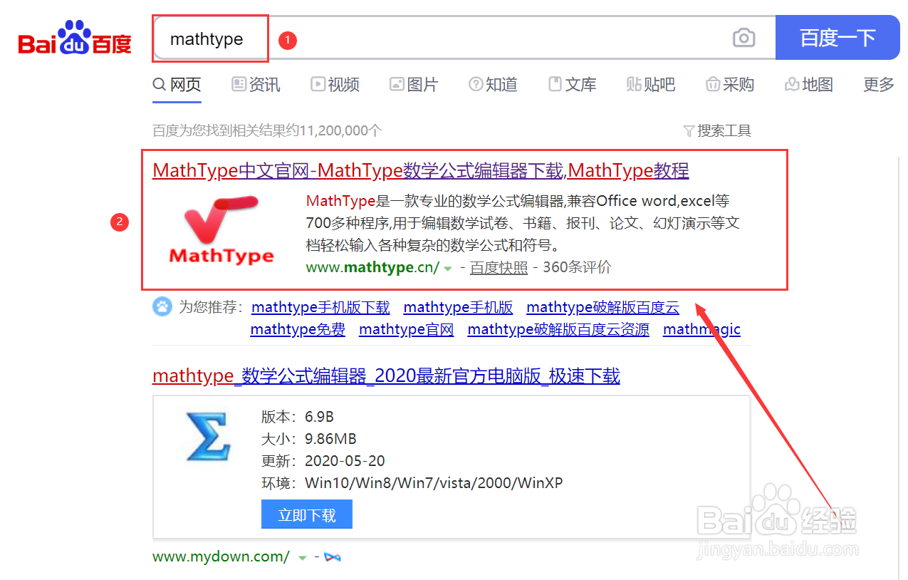Click www.mydown.com green URL
908x580 pixels.
pos(221,557)
